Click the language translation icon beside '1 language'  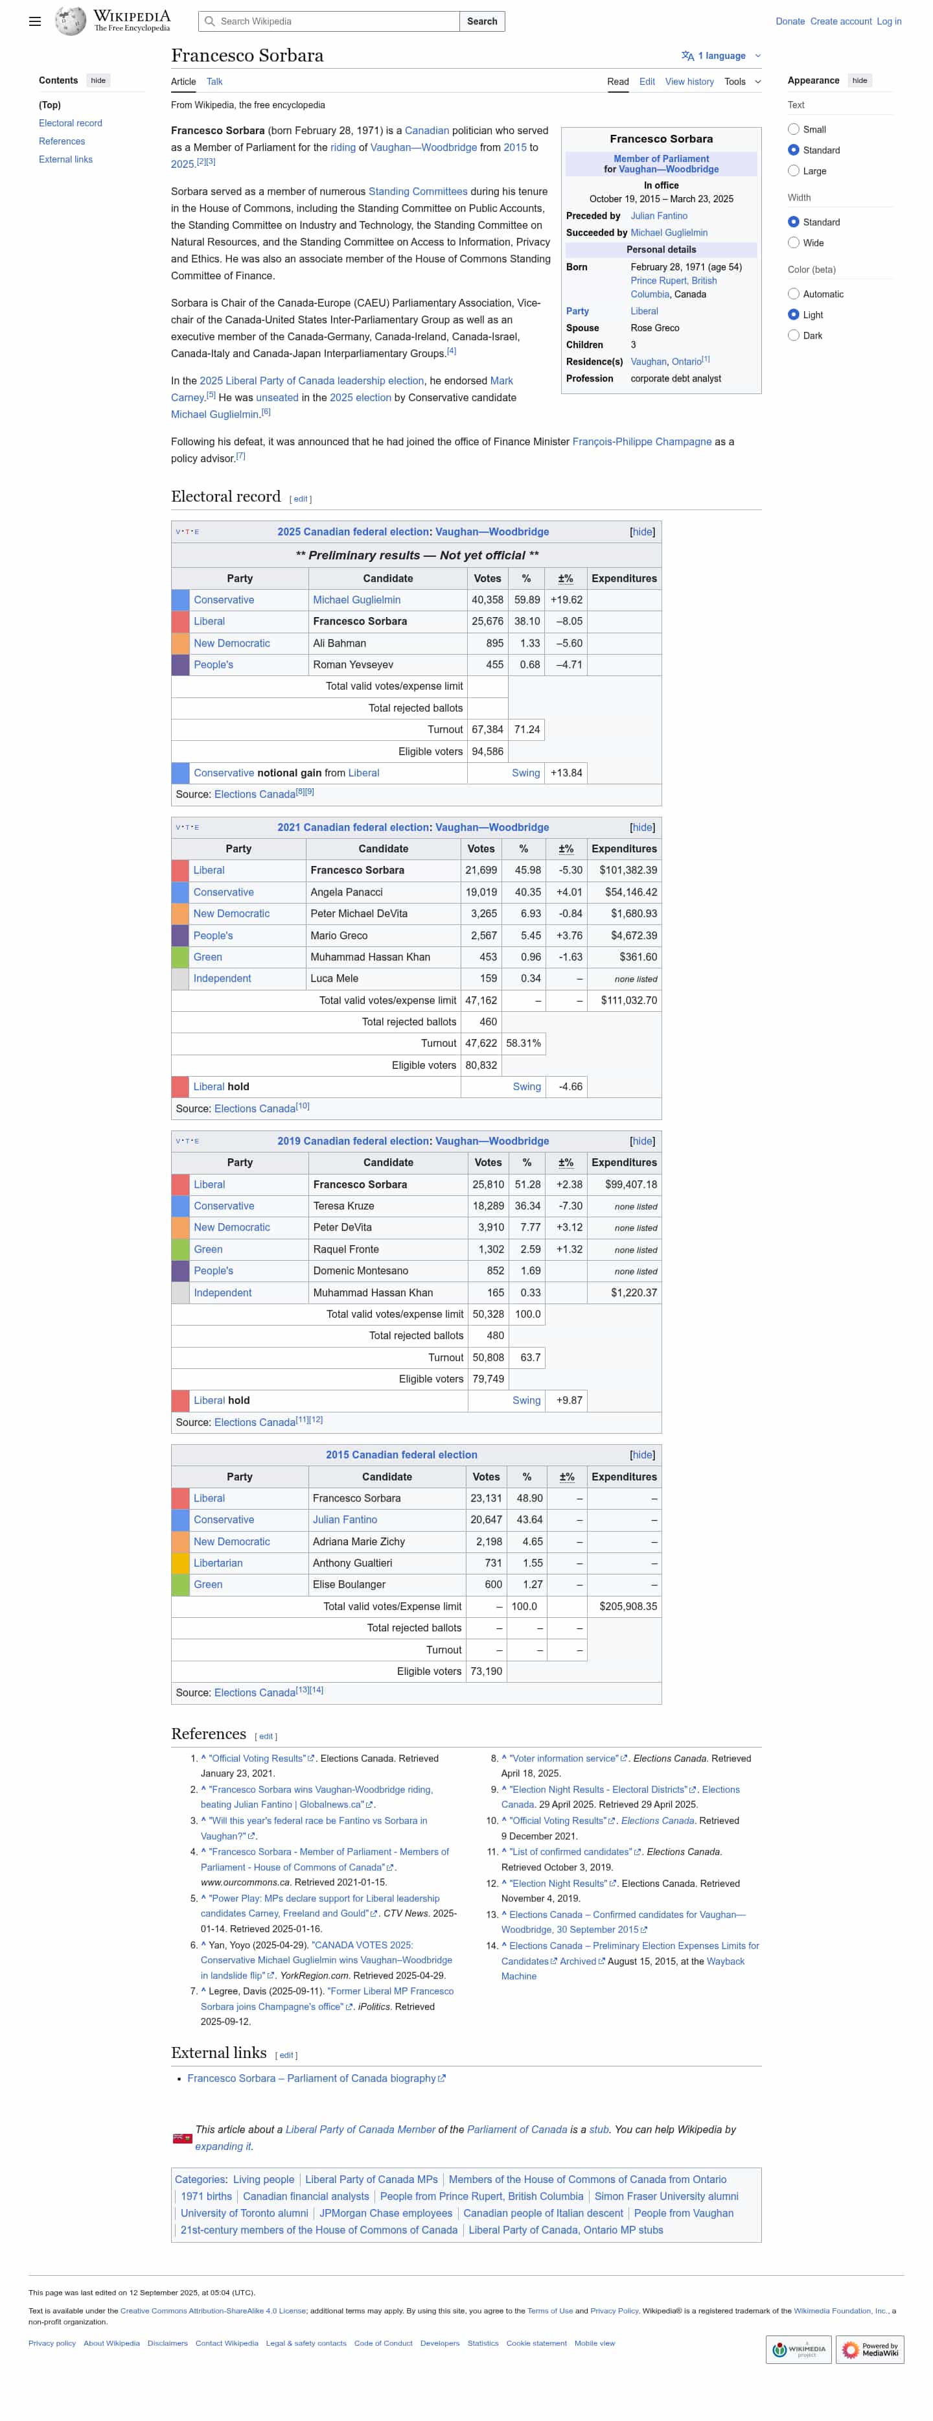point(688,56)
